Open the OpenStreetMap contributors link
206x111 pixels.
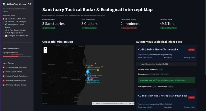point(109,104)
